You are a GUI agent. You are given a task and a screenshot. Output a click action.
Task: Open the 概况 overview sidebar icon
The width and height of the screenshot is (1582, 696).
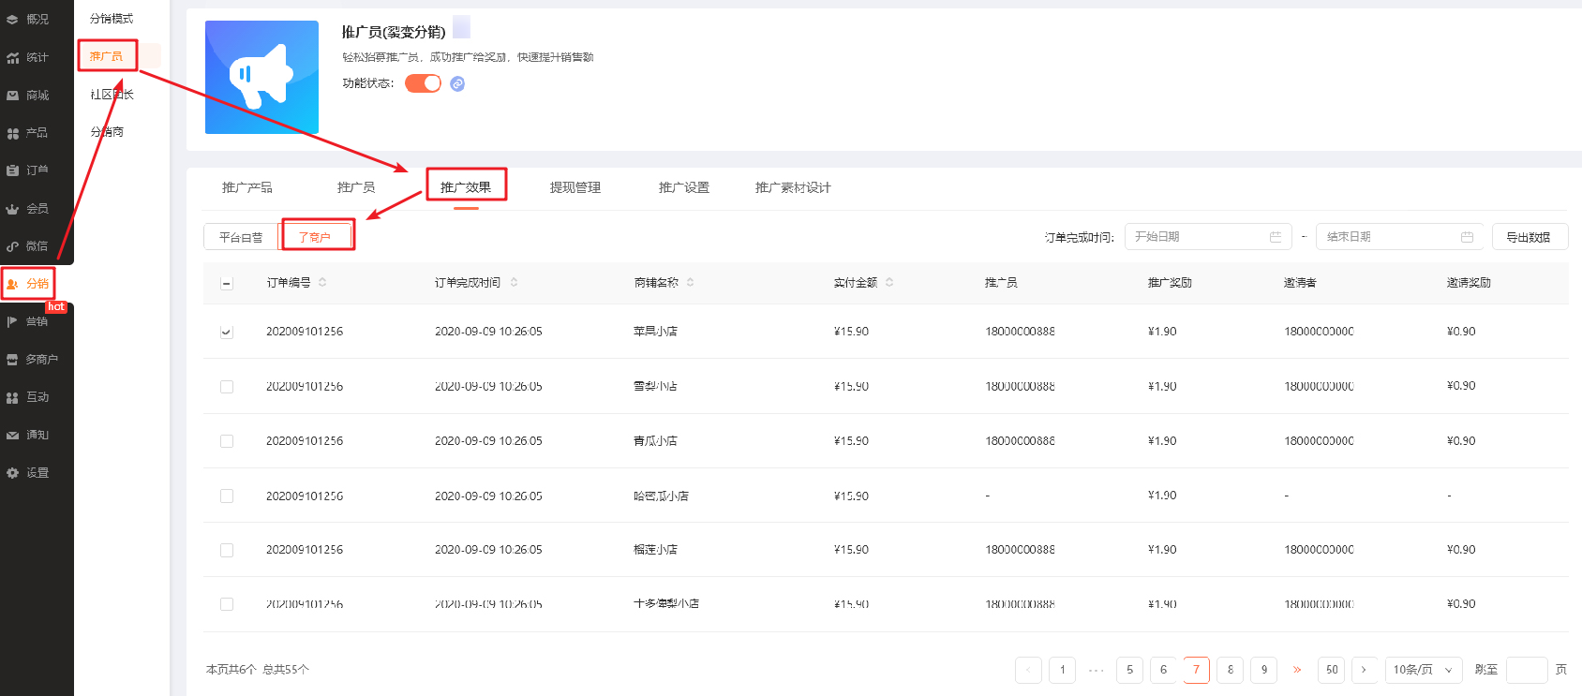[x=12, y=19]
